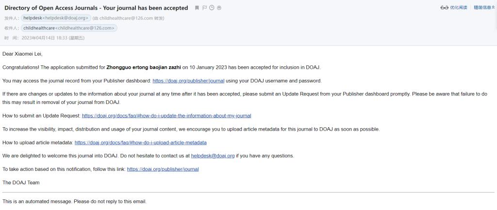Follow the take-action doaj.org/publisher/journal link
Viewport: 497px width, 210px height.
[x=163, y=169]
